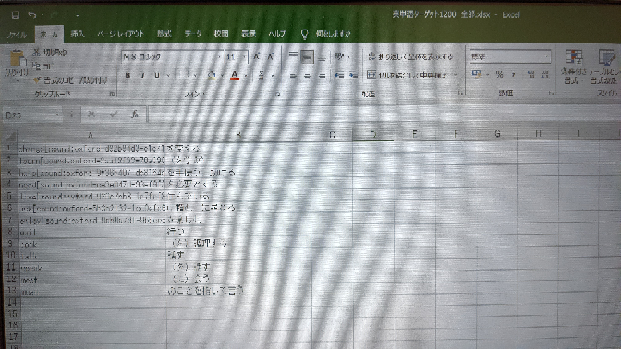621x349 pixels.
Task: Click the Comma Style icon
Action: pyautogui.click(x=513, y=75)
